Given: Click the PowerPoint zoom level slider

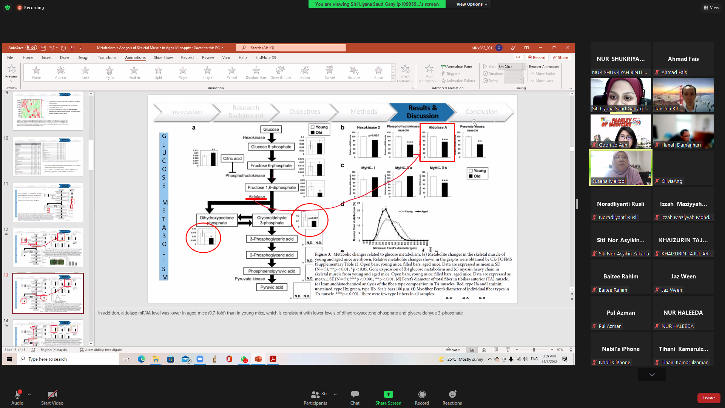Looking at the screenshot, I should click(x=534, y=350).
